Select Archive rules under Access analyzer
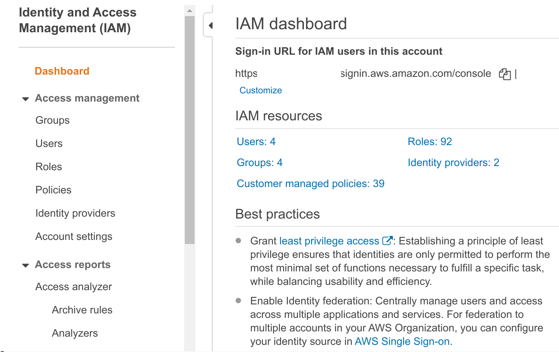The image size is (559, 352). point(82,310)
